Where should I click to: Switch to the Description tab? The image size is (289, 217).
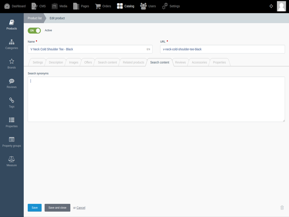[56, 62]
